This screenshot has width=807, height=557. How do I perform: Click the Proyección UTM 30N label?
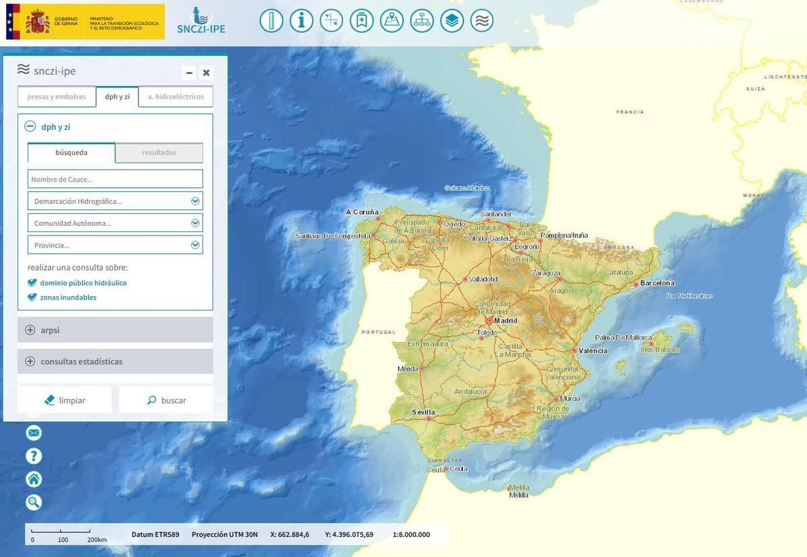coord(225,535)
